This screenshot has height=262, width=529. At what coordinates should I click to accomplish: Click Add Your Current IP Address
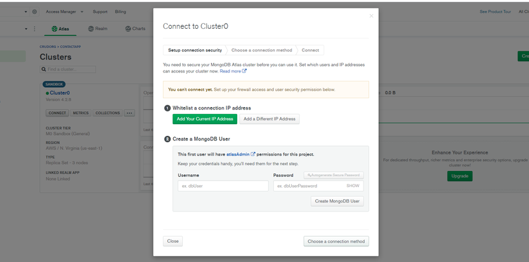pyautogui.click(x=205, y=119)
